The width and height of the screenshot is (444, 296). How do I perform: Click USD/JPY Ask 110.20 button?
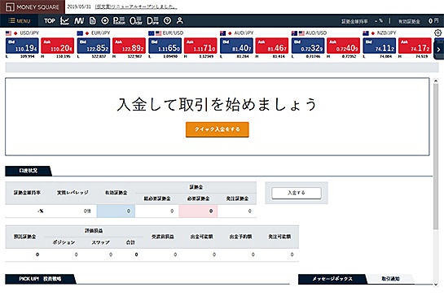click(58, 46)
